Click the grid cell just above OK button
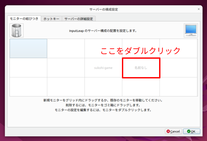The width and height of the screenshot is (207, 141). tap(178, 86)
